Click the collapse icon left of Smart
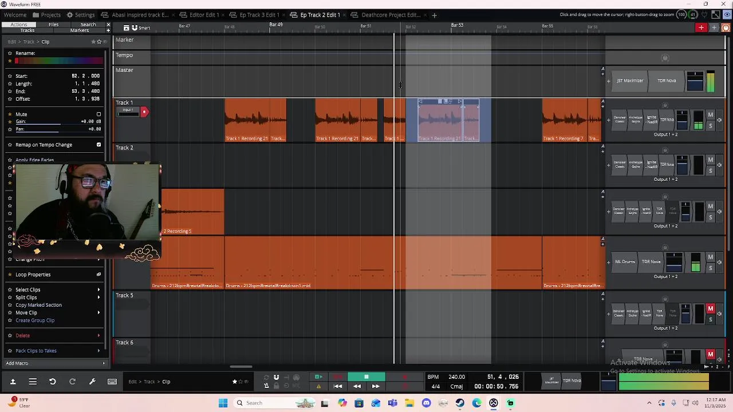 126,27
